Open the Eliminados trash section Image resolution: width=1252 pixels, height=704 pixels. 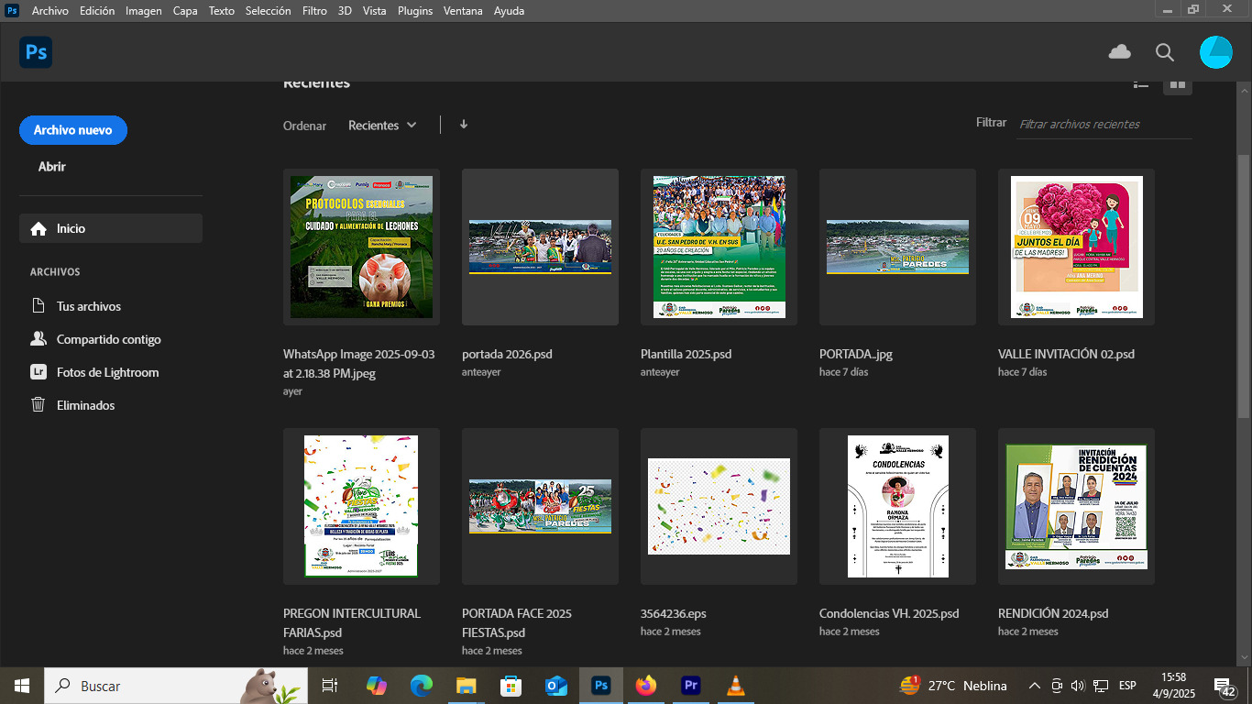coord(85,405)
